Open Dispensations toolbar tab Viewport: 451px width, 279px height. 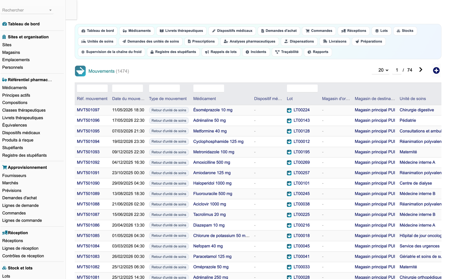pos(299,42)
